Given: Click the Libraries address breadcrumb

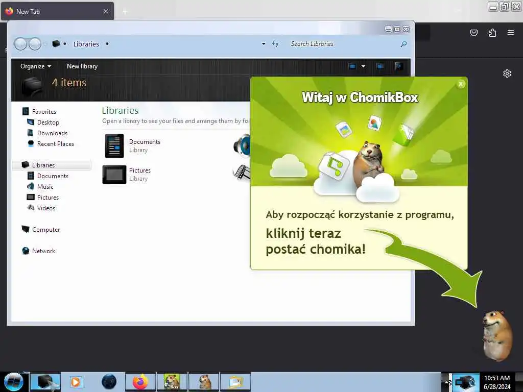Looking at the screenshot, I should pyautogui.click(x=86, y=44).
